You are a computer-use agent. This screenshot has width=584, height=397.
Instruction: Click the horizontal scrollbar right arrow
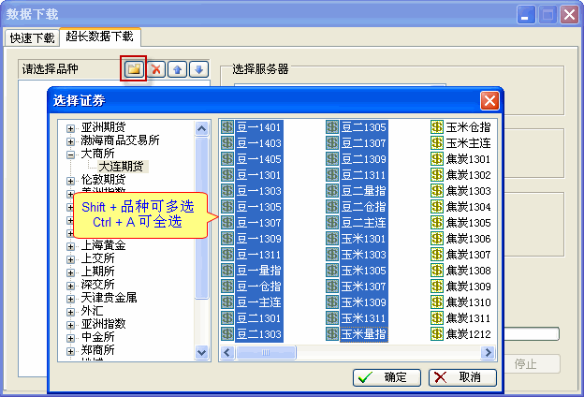487,353
